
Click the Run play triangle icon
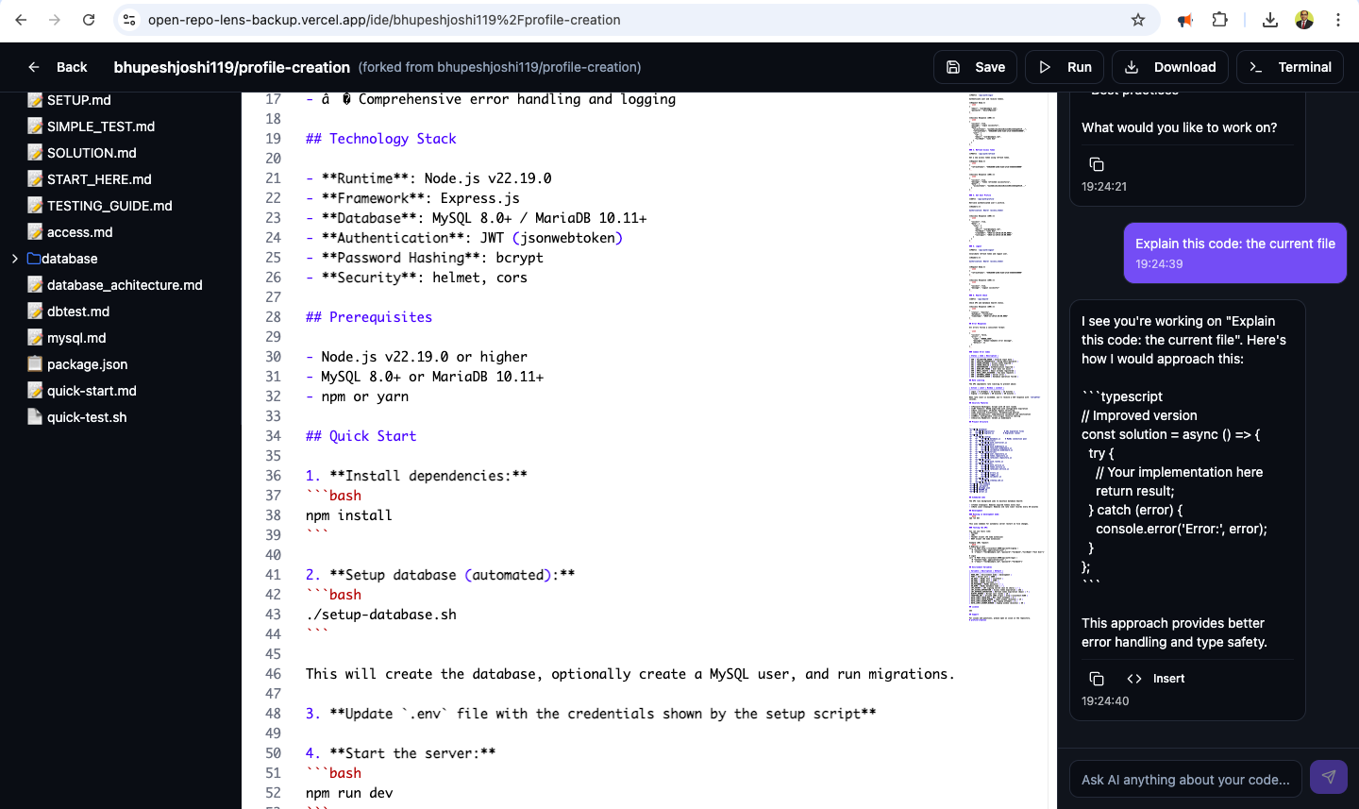[x=1045, y=67]
